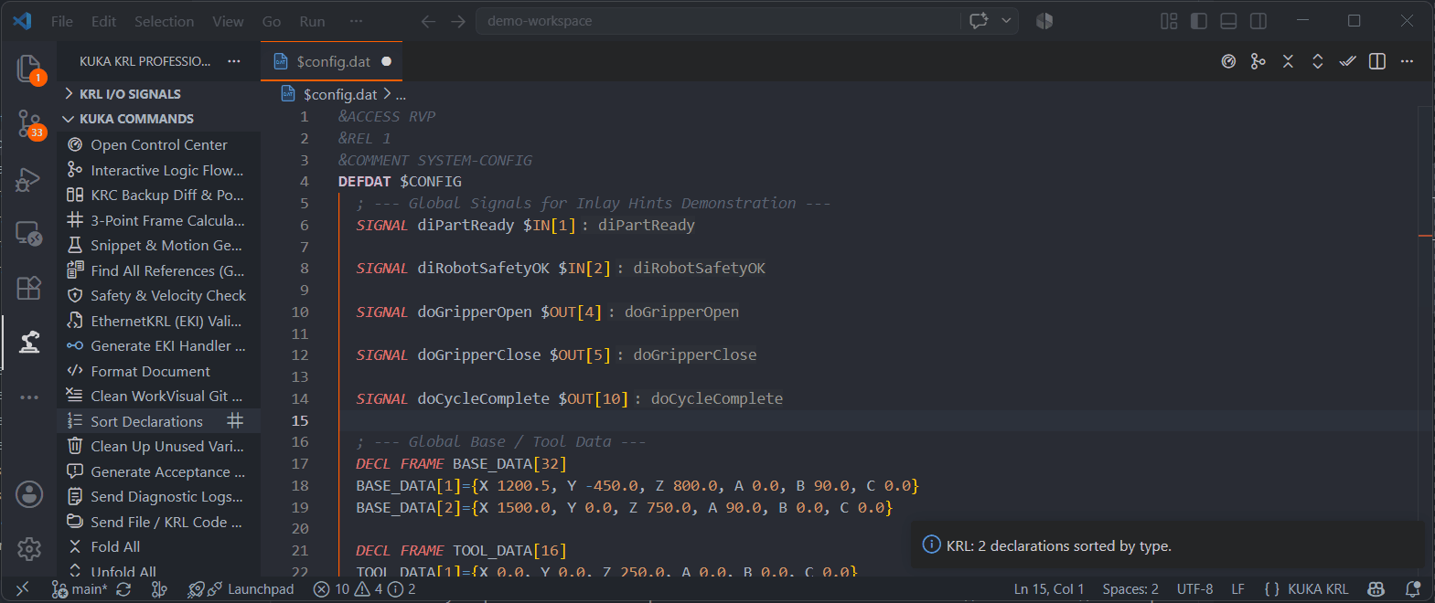The height and width of the screenshot is (603, 1435).
Task: Open Control Center icon in editor toolbar
Action: point(1228,61)
